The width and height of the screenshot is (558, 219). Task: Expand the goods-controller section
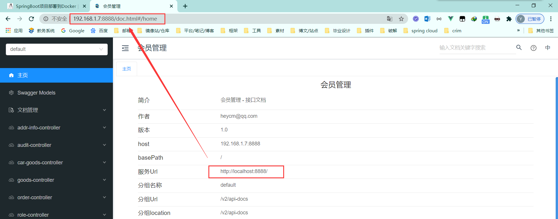tap(56, 180)
